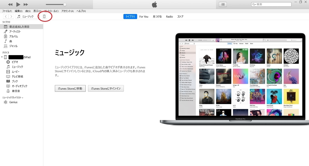
Task: Open the アカウント(A) menu
Action: (x=67, y=11)
